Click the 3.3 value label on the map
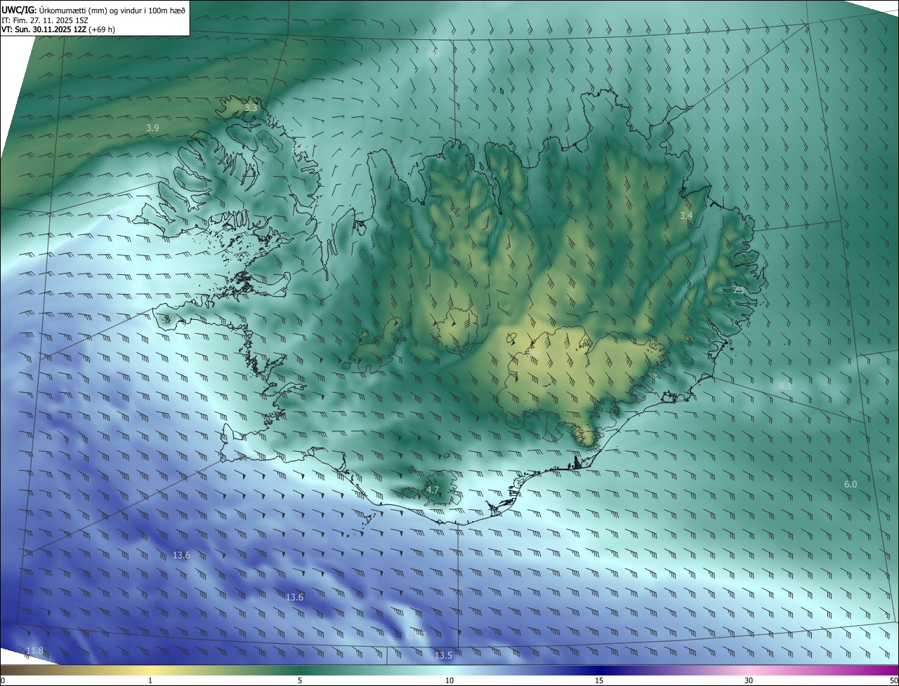This screenshot has width=899, height=686. [x=251, y=108]
